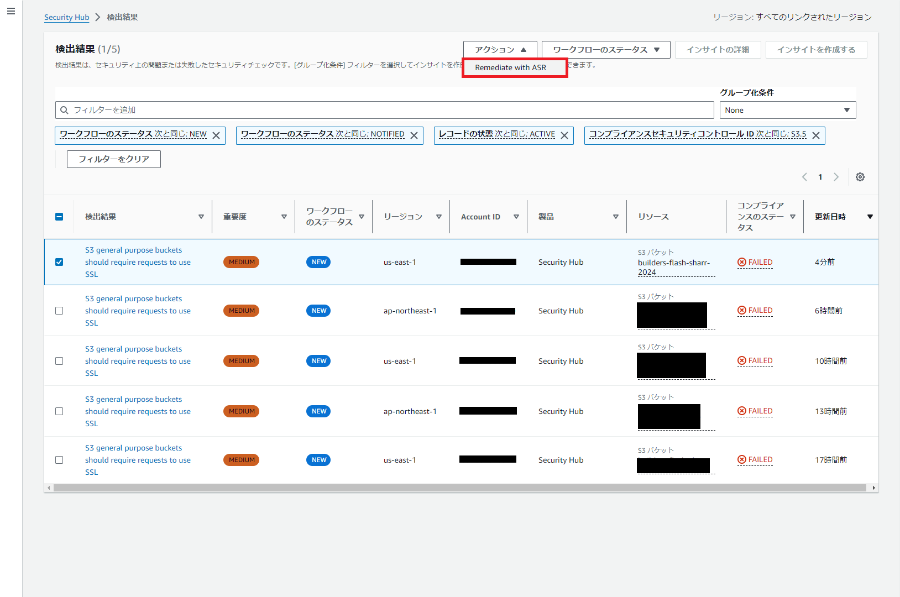Click the horizontal table scrollbar

[x=460, y=488]
